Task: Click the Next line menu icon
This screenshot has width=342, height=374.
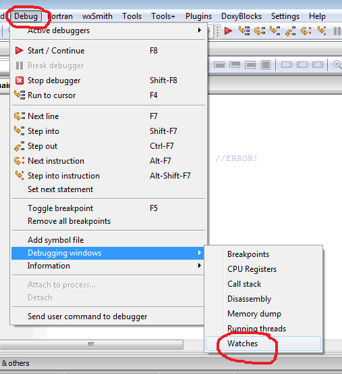Action: pos(20,116)
